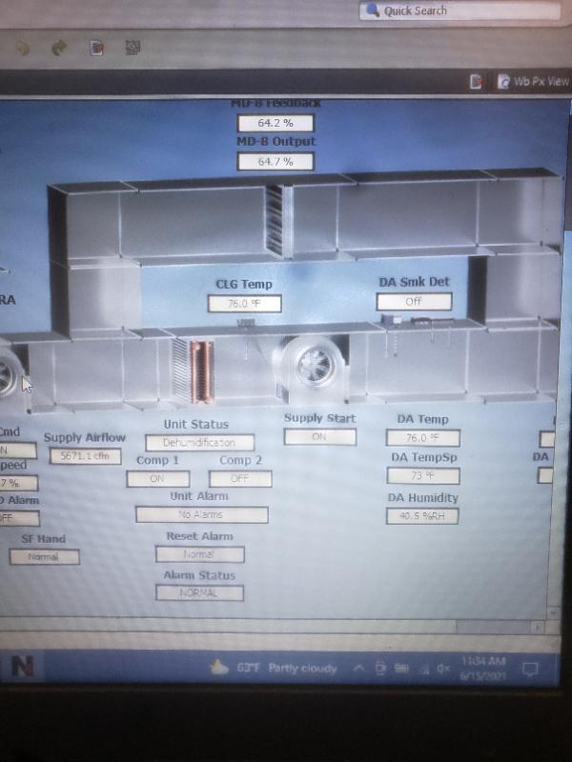Click the DA TempSp setpoint value
Viewport: 572px width, 762px height.
422,476
